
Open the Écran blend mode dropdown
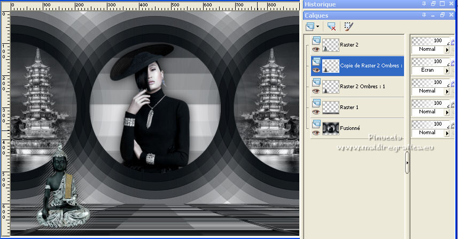[447, 71]
